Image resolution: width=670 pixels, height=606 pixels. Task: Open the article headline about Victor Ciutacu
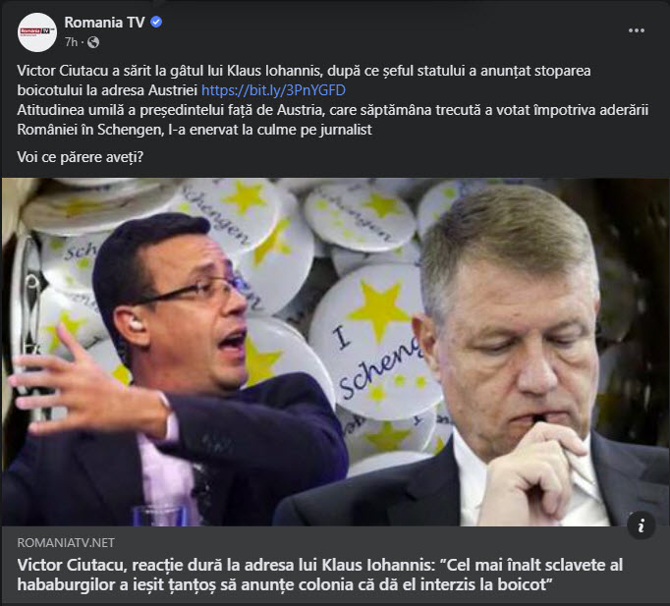(319, 575)
